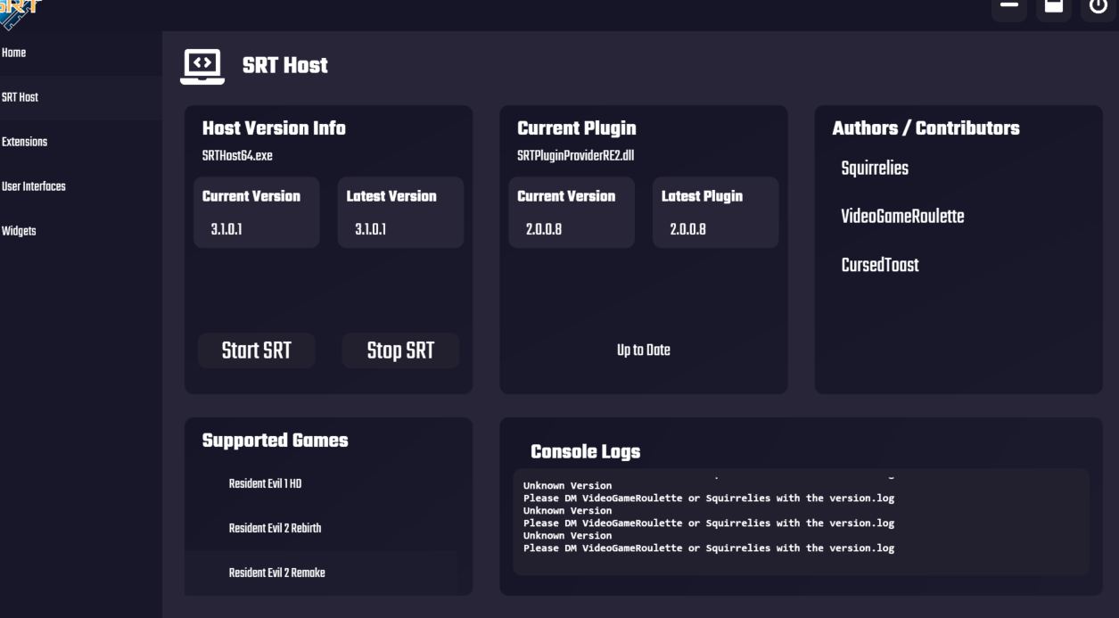Image resolution: width=1119 pixels, height=618 pixels.
Task: Select Resident Evil 2 Remake game
Action: coord(321,573)
